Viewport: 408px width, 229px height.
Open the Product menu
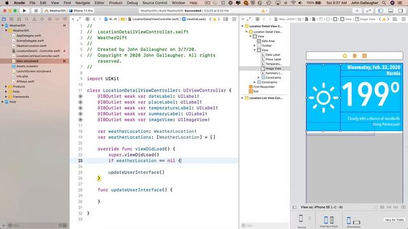pos(115,3)
